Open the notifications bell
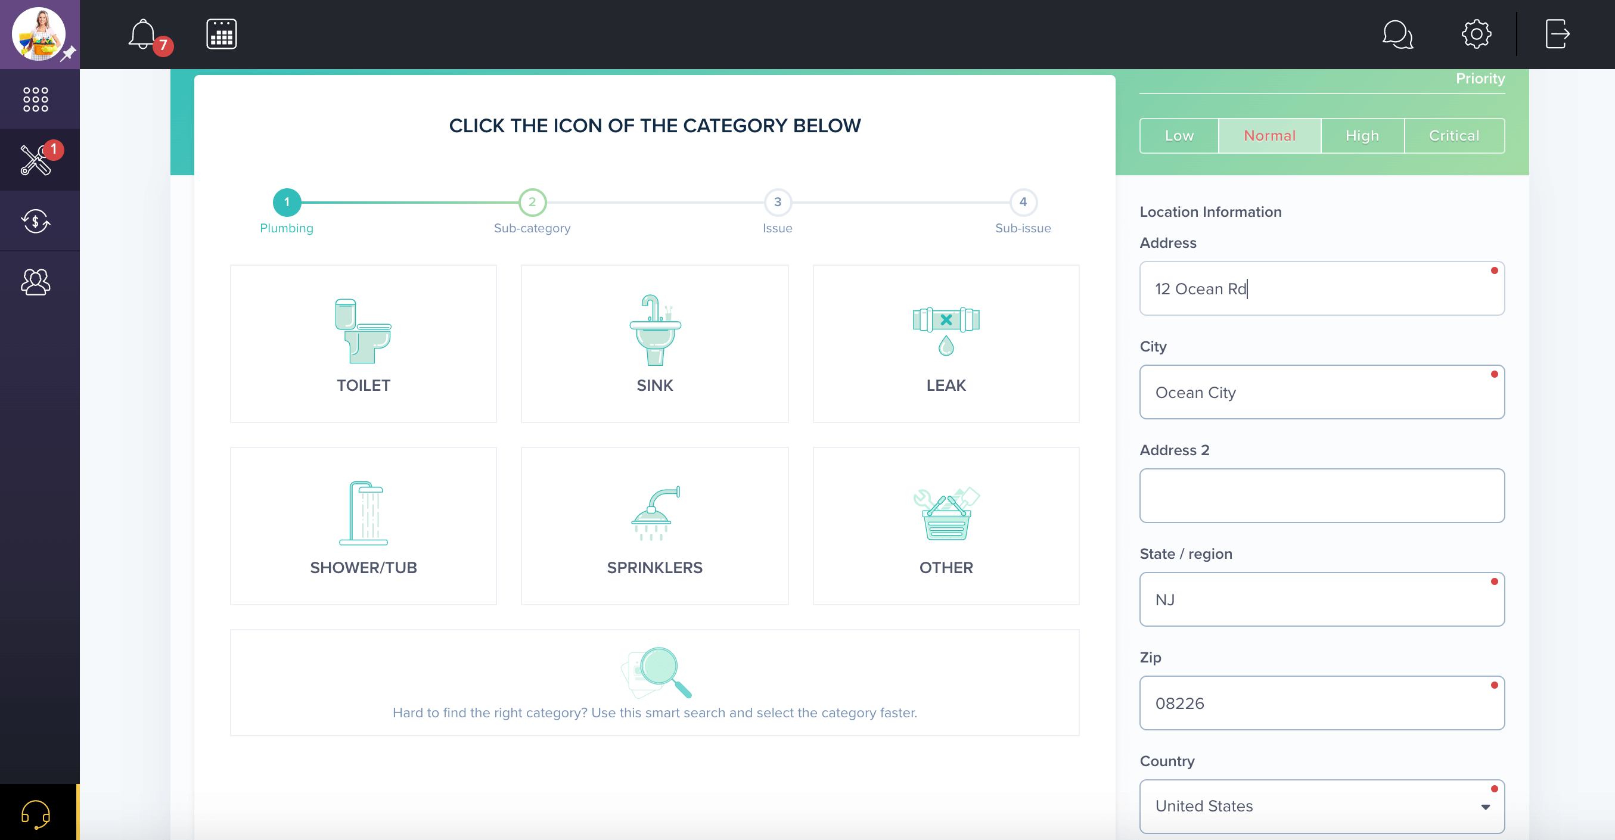Image resolution: width=1615 pixels, height=840 pixels. pyautogui.click(x=143, y=35)
